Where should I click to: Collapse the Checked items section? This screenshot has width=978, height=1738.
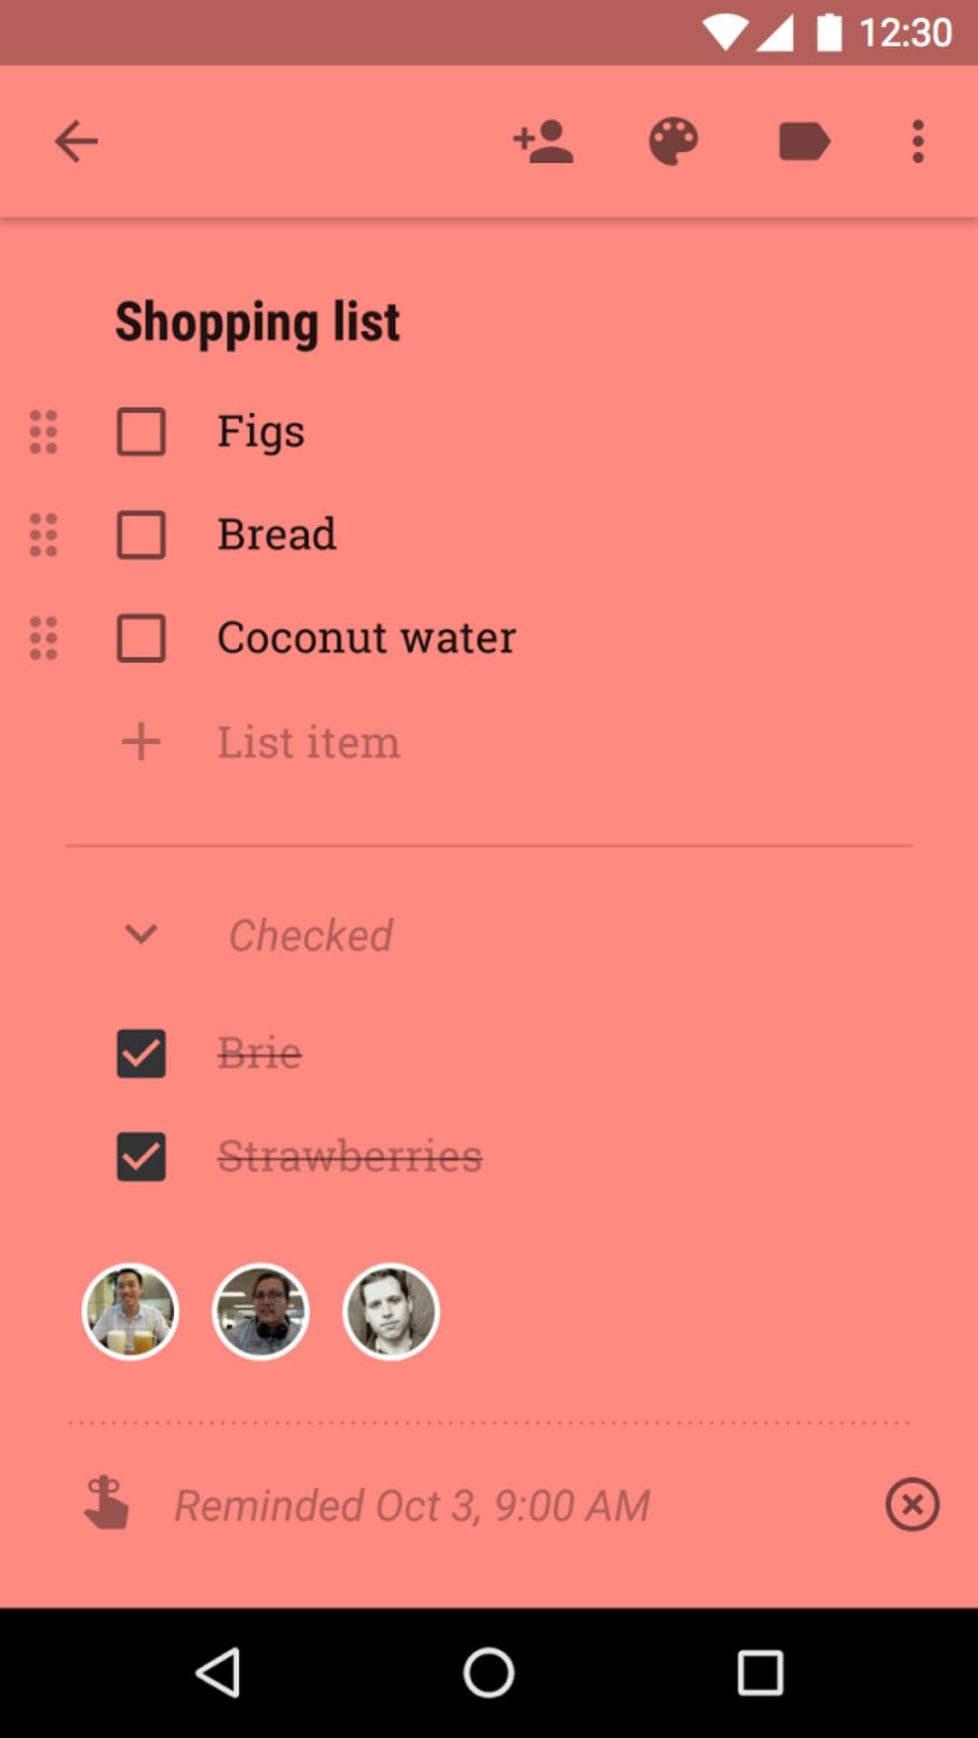click(x=141, y=934)
